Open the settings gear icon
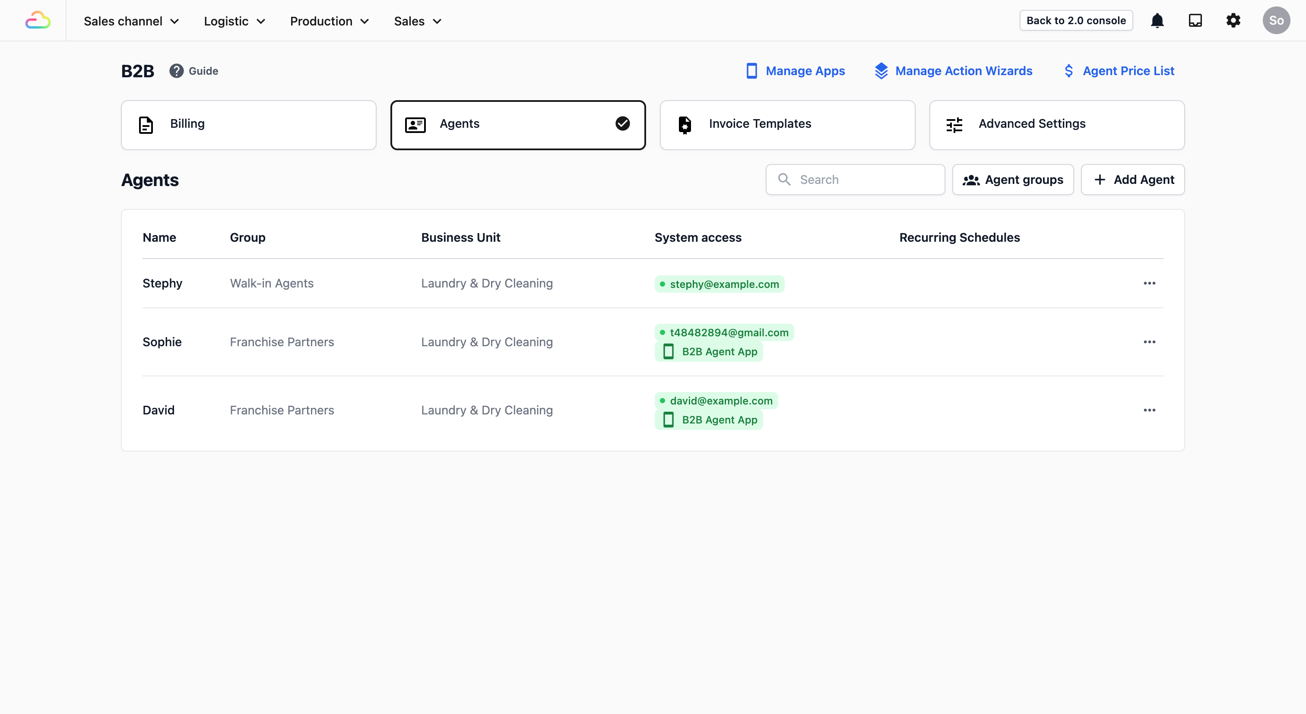This screenshot has height=714, width=1306. [x=1233, y=20]
